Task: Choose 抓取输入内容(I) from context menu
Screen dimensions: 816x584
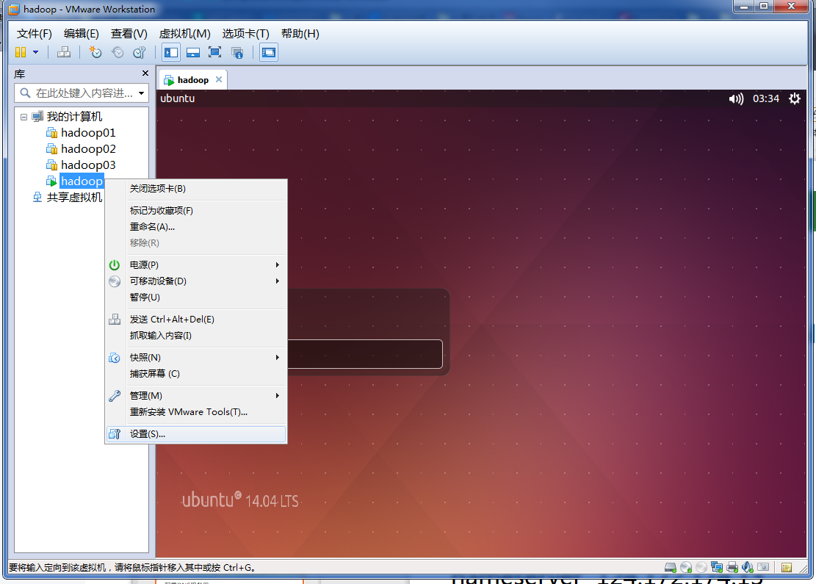Action: pos(196,336)
